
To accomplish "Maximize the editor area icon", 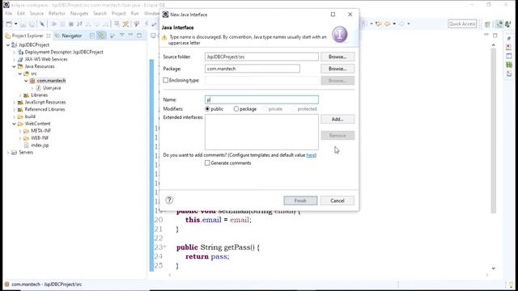I will 495,35.
